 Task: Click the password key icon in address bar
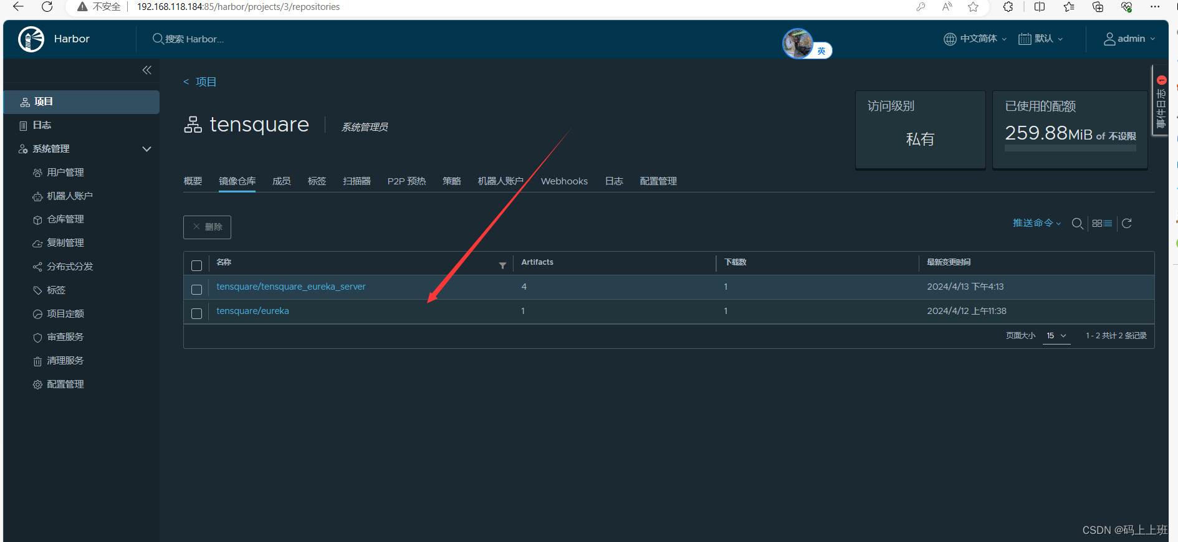click(921, 7)
